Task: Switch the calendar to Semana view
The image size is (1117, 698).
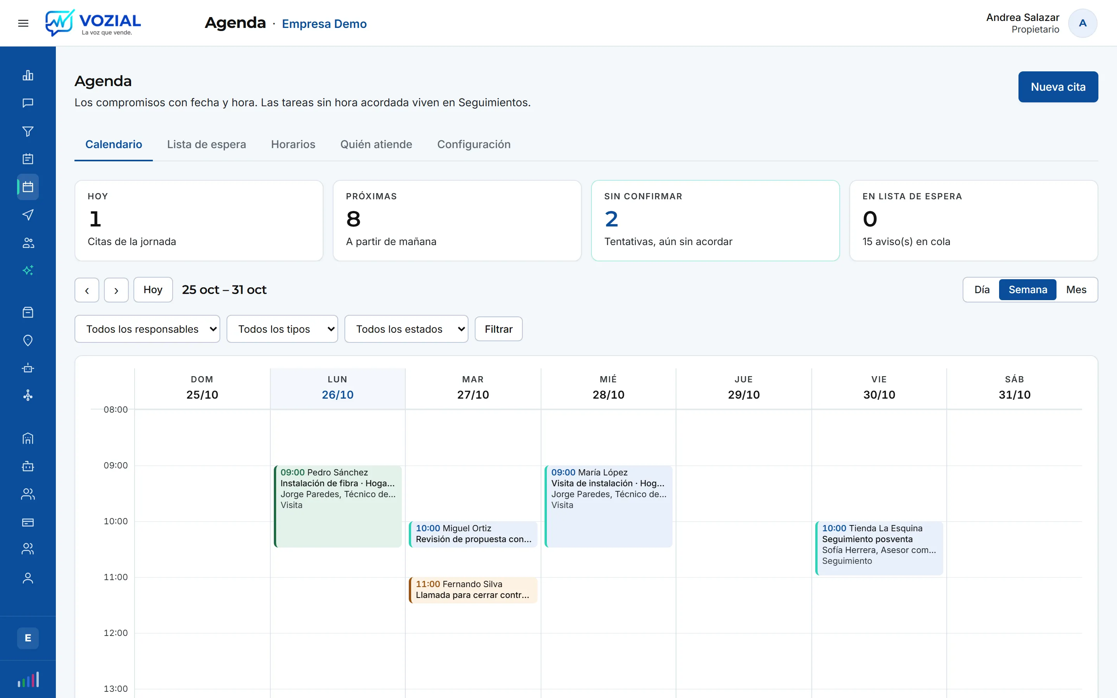Action: tap(1027, 289)
